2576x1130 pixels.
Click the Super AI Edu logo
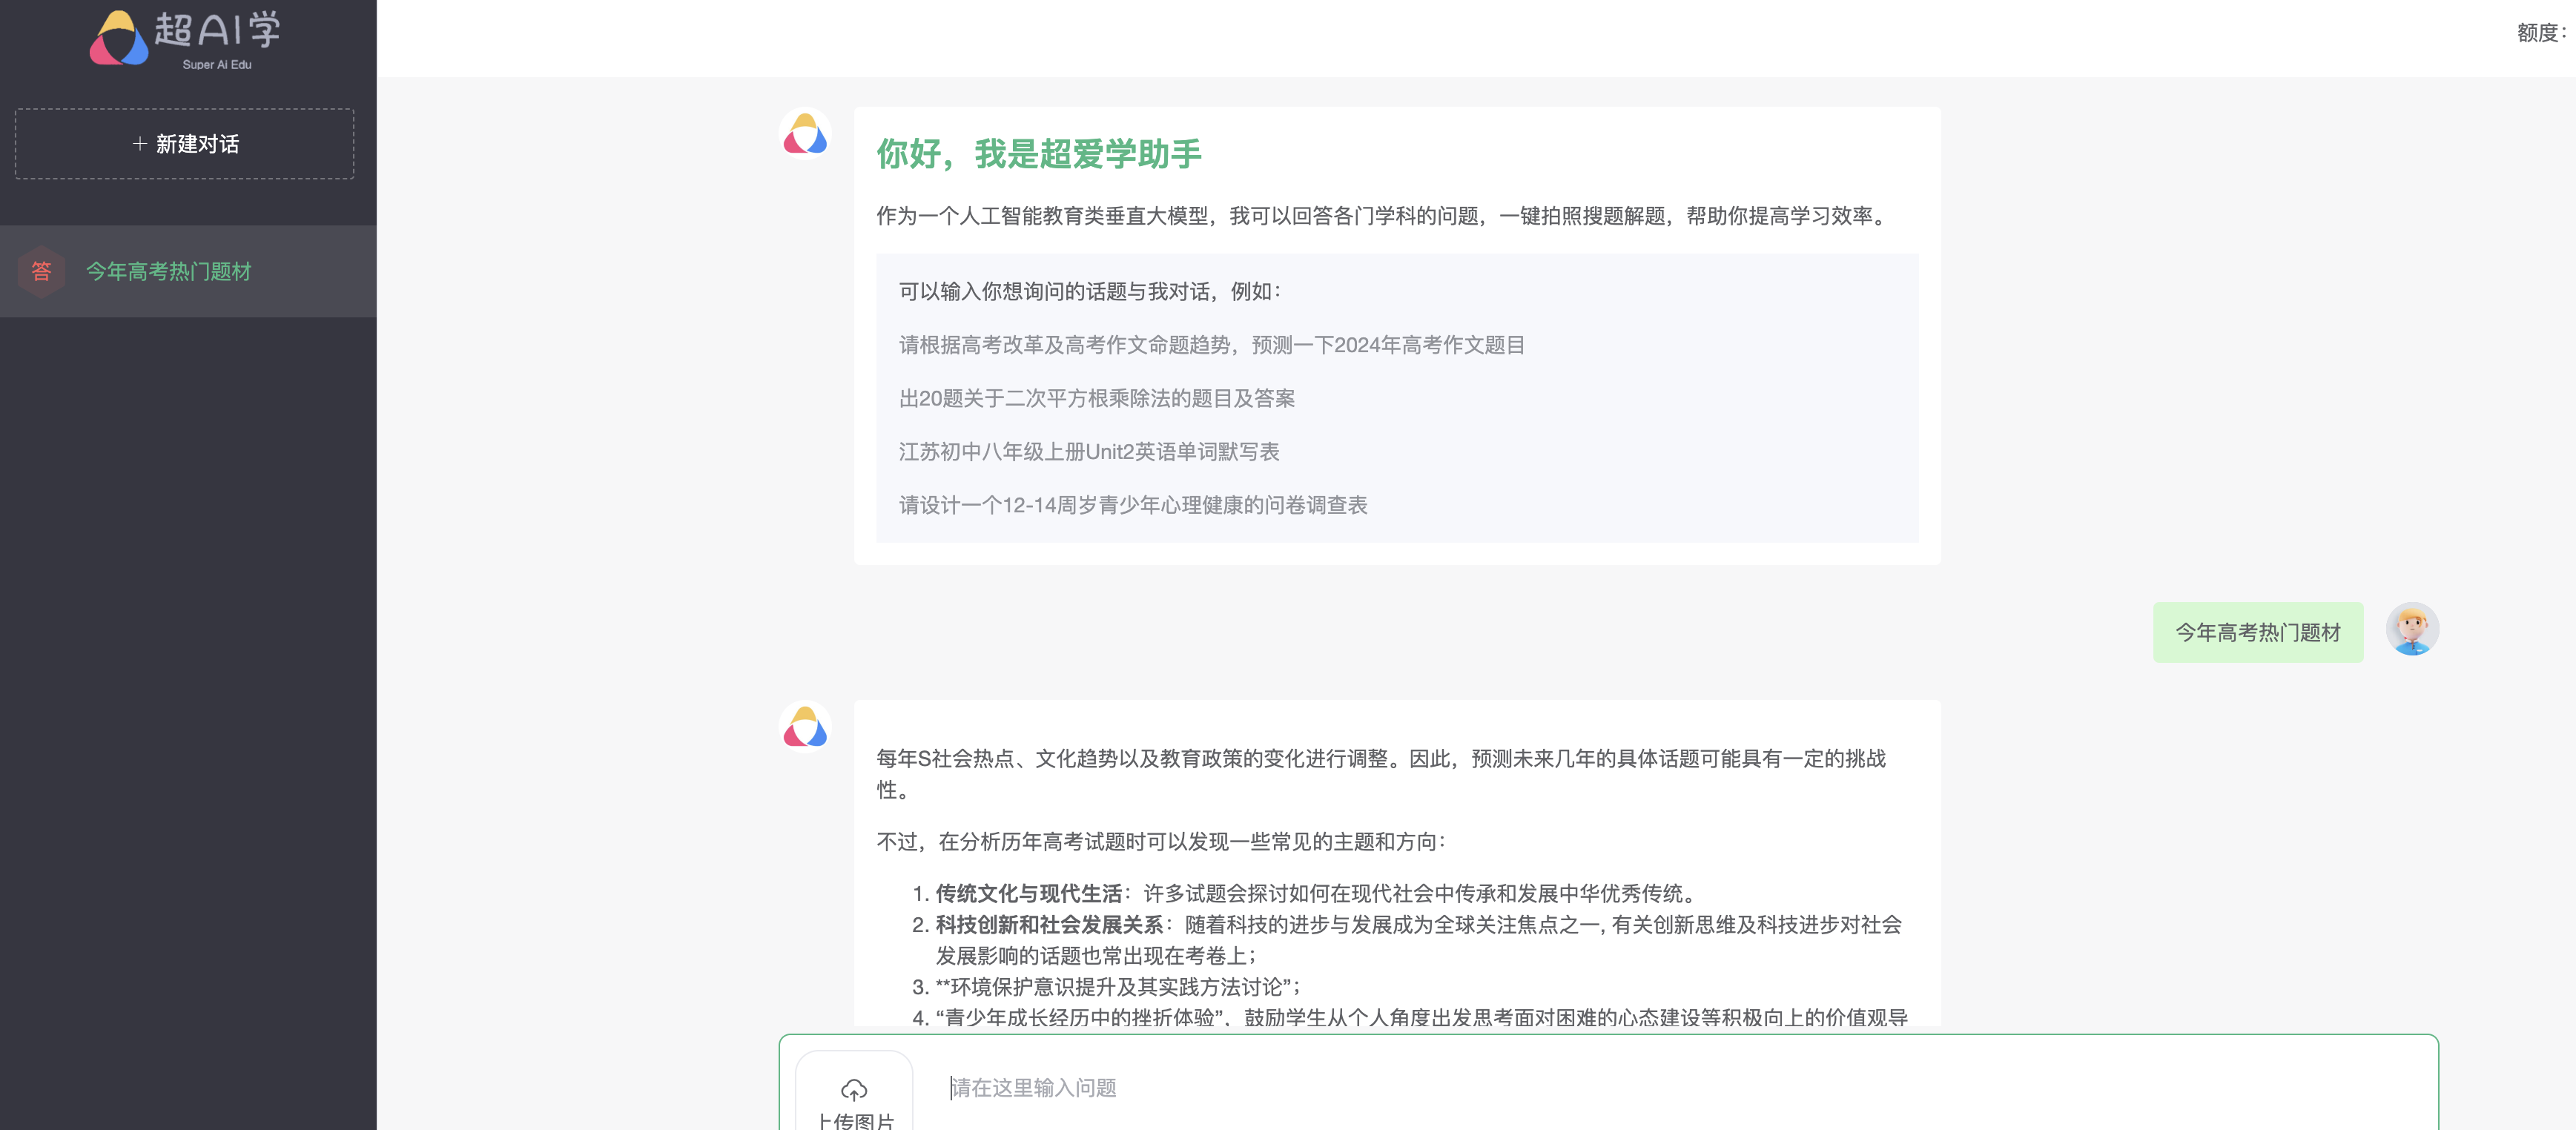tap(186, 39)
